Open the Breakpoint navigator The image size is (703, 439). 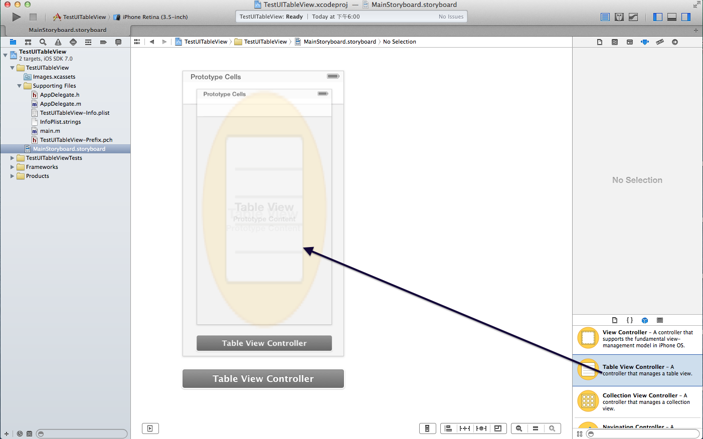[103, 42]
